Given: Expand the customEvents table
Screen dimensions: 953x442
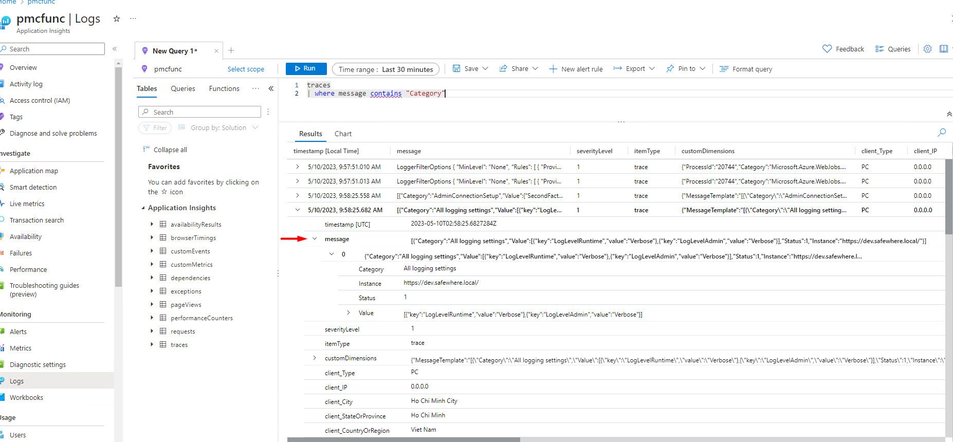Looking at the screenshot, I should (152, 251).
